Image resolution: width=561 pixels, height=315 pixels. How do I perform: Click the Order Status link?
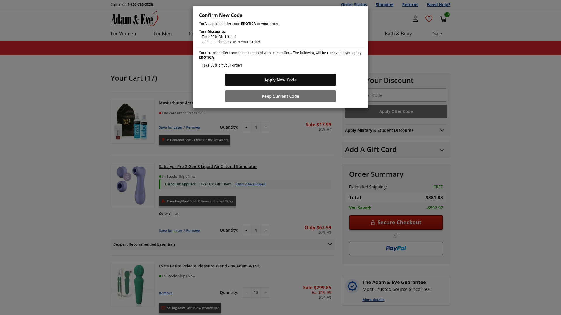(x=354, y=5)
